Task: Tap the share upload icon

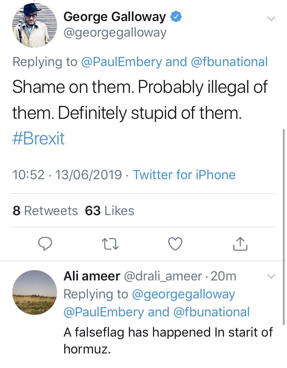Action: [240, 243]
